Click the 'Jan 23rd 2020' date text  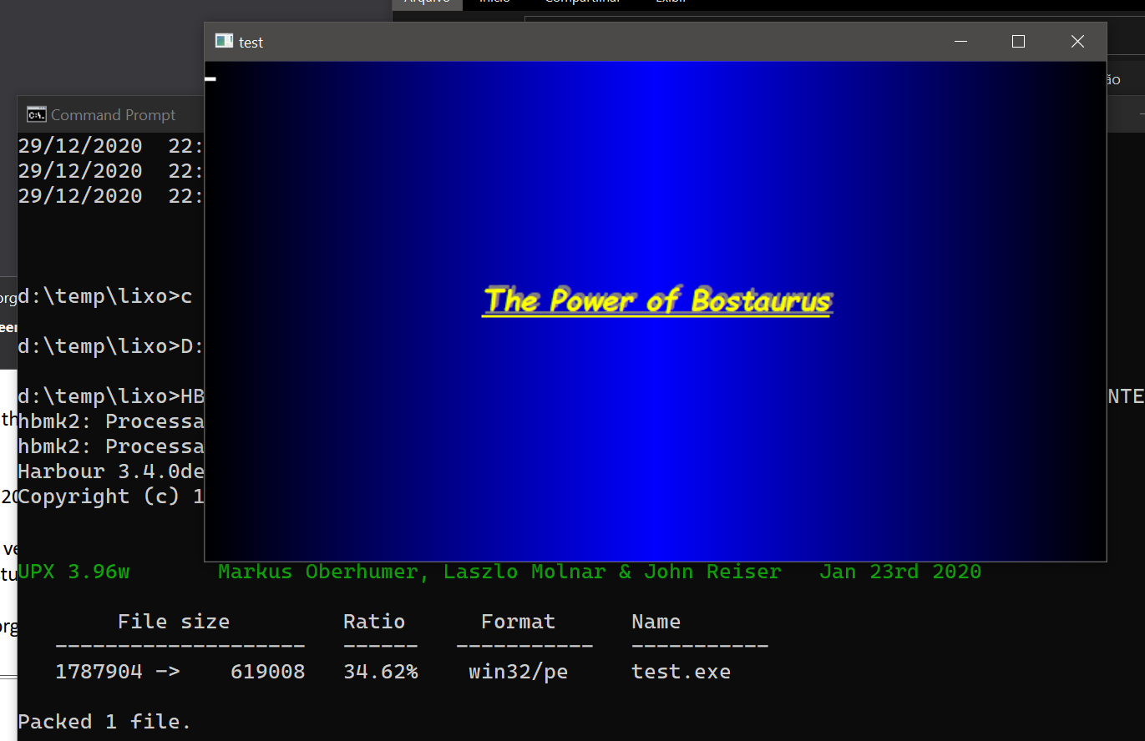click(x=900, y=572)
